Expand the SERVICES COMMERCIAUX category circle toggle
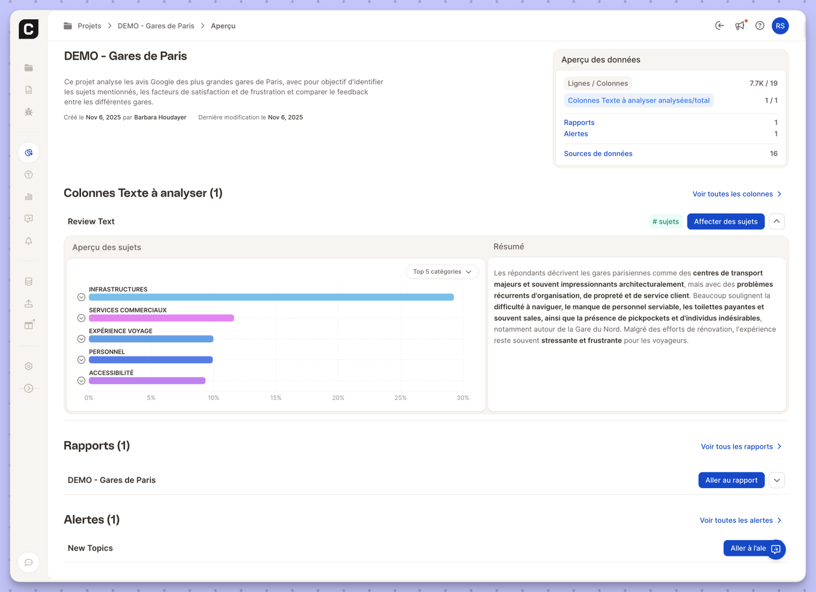 [81, 318]
